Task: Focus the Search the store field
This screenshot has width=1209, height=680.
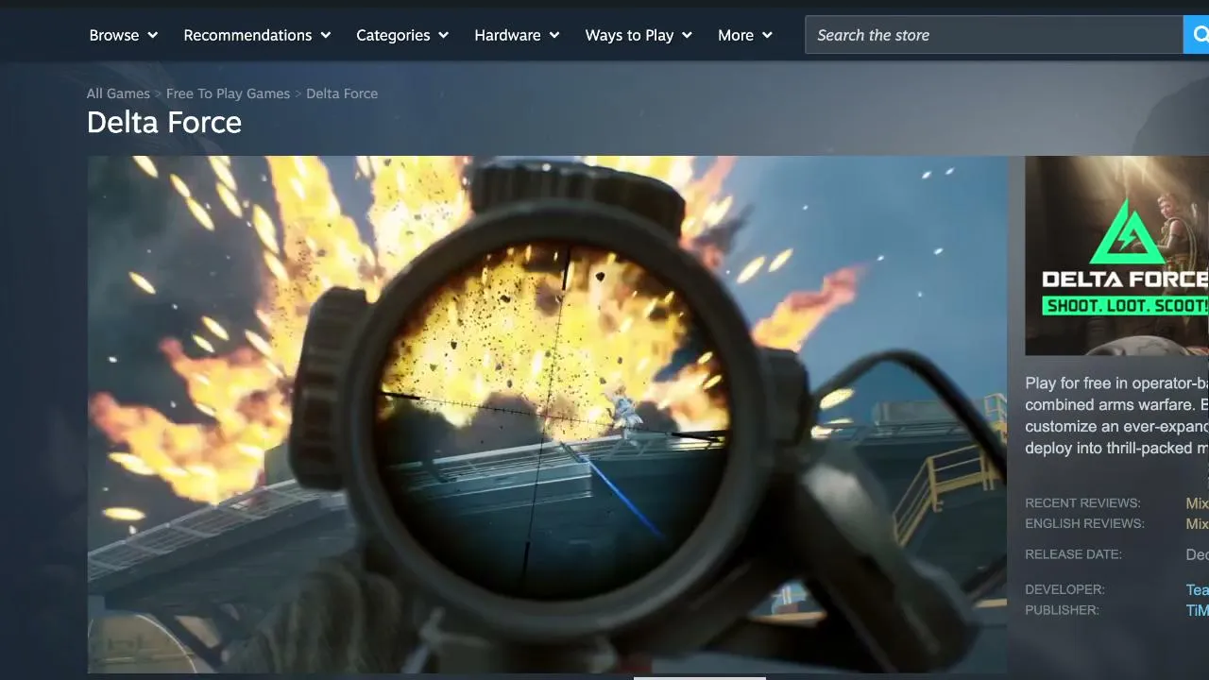Action: [x=994, y=35]
